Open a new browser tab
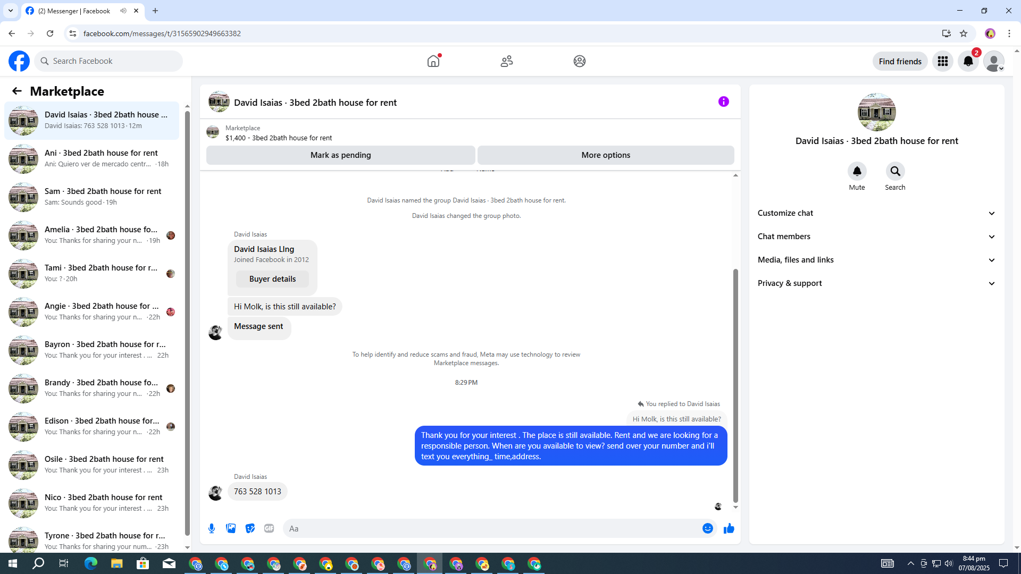This screenshot has width=1021, height=574. [155, 11]
